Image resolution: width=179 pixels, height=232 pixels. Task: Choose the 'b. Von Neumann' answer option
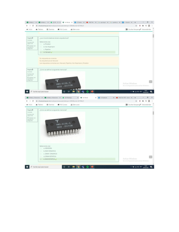41,47
